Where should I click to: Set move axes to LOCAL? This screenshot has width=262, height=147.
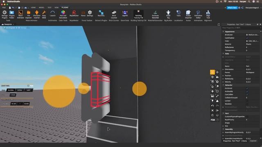click(20, 90)
